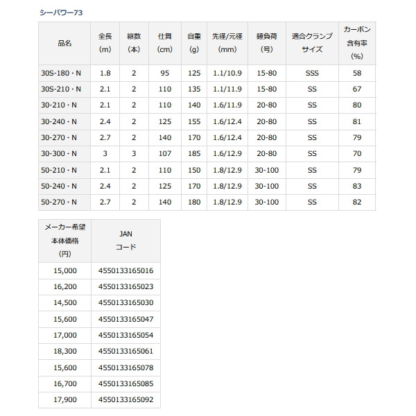416x416 pixels.
Task: Click the 17,000 price cell
Action: pos(65,336)
